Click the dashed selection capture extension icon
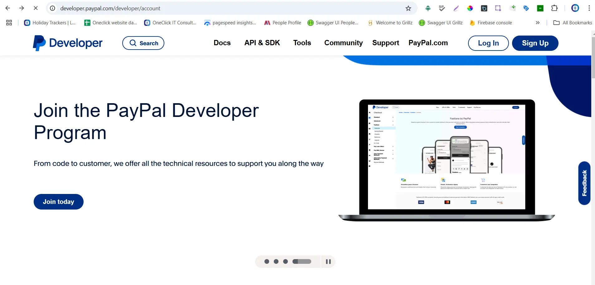Viewport: 595px width, 285px height. click(498, 8)
